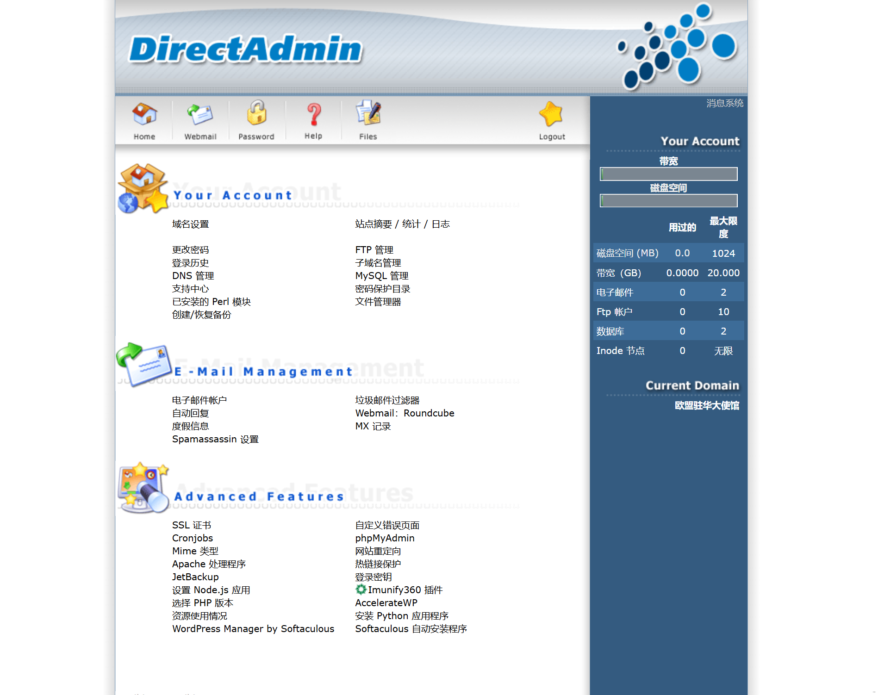Click the Your Account section box icon
The image size is (878, 695).
pos(143,188)
